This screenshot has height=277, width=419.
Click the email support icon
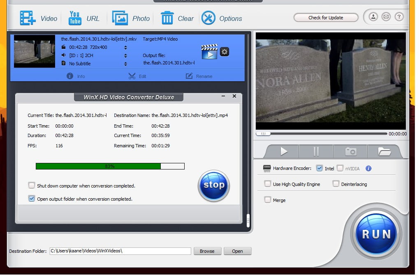[386, 16]
